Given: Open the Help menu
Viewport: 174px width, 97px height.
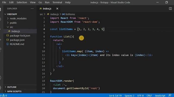Looking at the screenshot, I should (68, 2).
